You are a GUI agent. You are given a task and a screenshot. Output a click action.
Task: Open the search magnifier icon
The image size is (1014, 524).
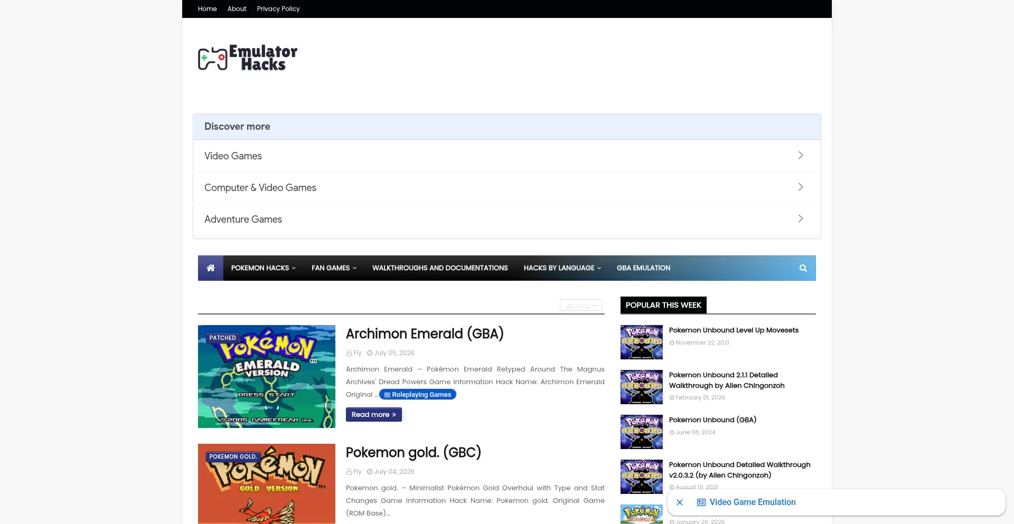(803, 268)
